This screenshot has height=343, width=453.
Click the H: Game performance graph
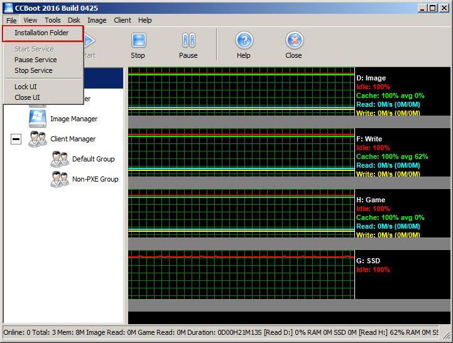click(241, 214)
